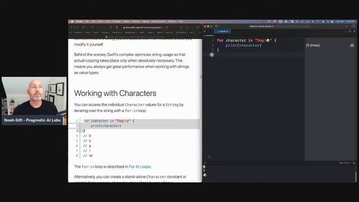
Task: Toggle the Safari sidebar icon
Action: coord(84,27)
